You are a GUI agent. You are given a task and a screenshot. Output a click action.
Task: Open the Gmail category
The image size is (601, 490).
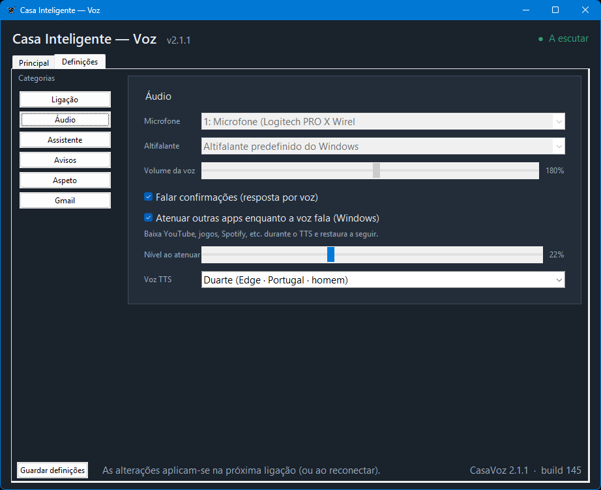[x=65, y=201]
